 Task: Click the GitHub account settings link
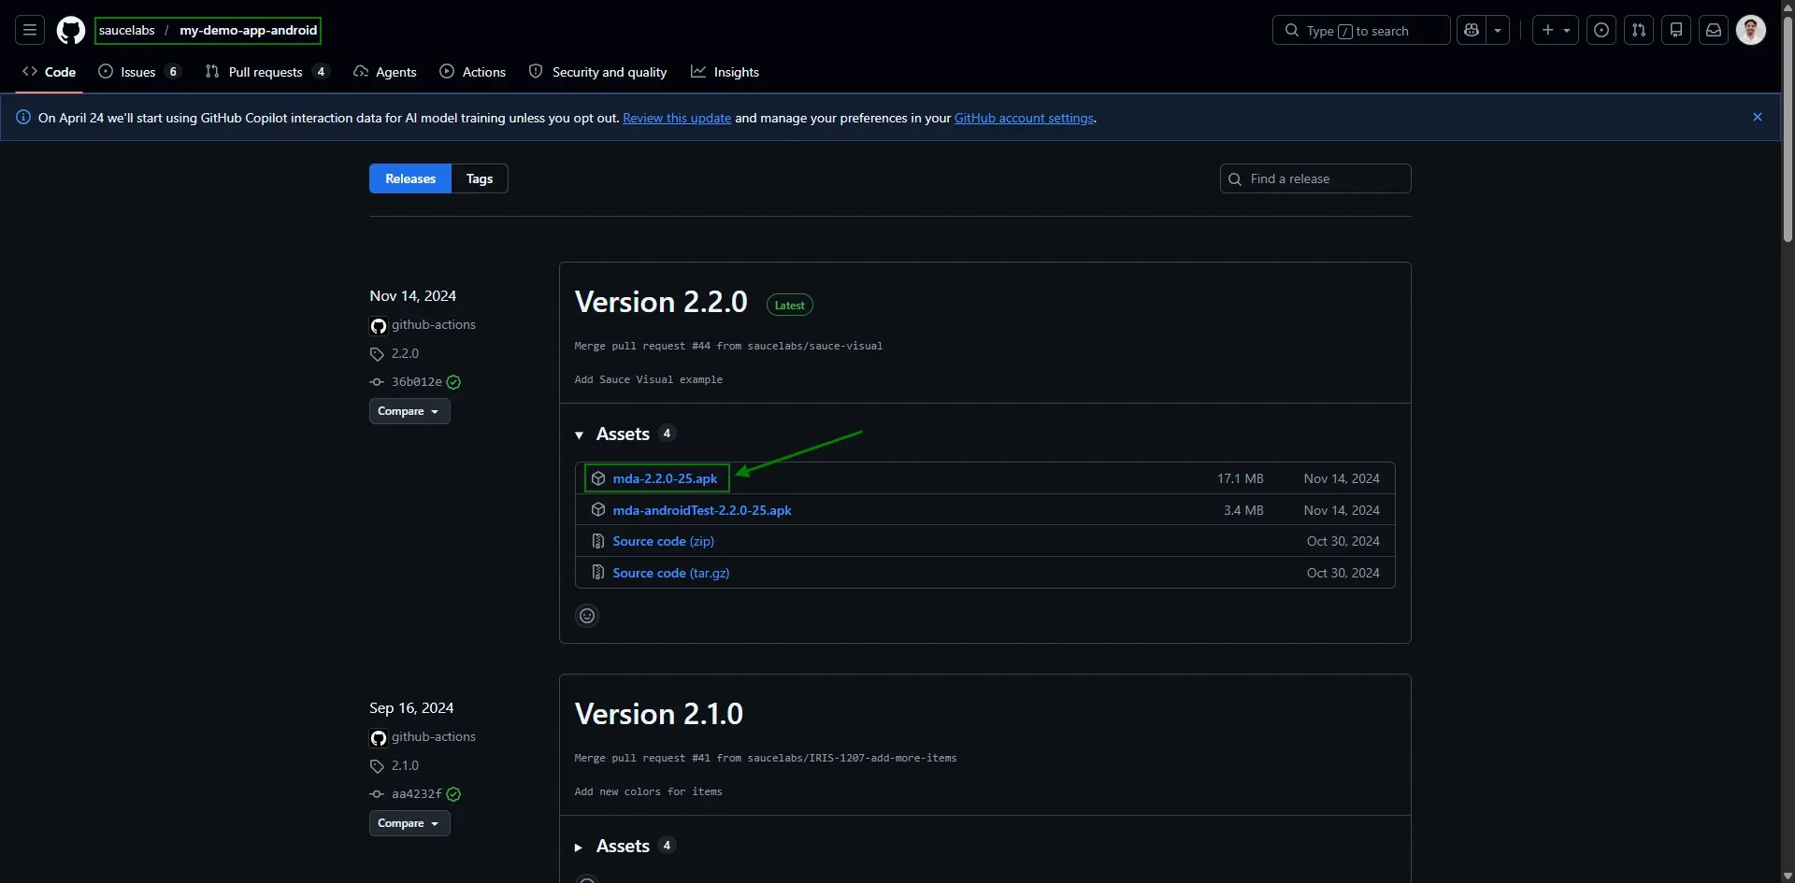click(1024, 118)
